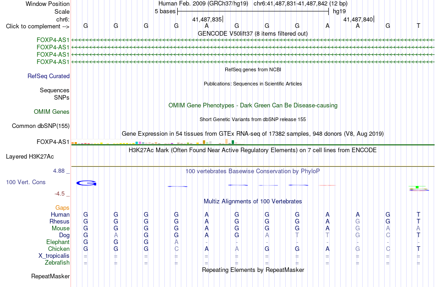435x287 pixels.
Task: Select the Dog species row label
Action: tap(64, 235)
